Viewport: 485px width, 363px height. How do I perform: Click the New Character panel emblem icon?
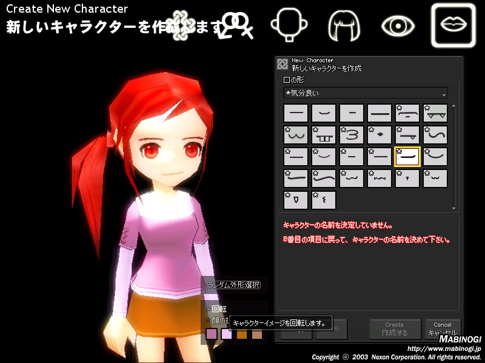click(x=283, y=64)
